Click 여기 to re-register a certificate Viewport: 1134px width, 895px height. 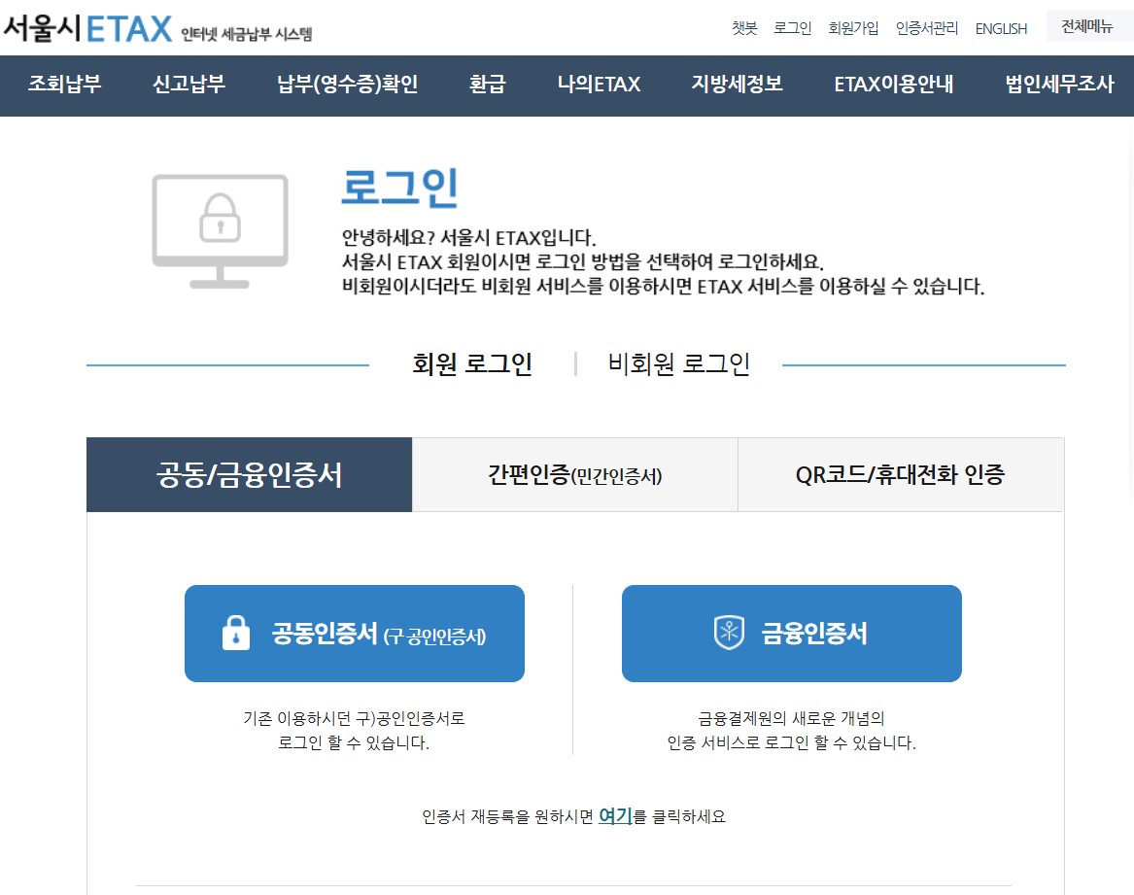point(614,816)
